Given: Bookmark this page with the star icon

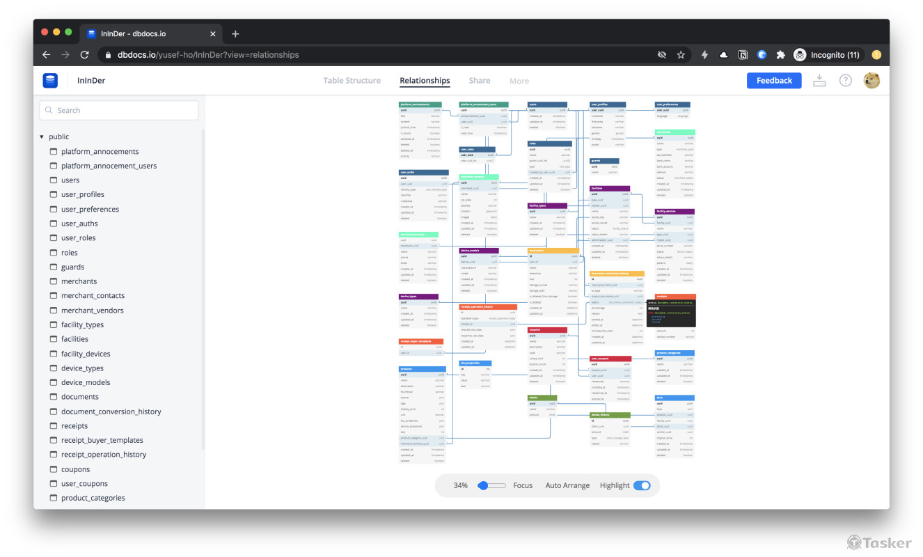Looking at the screenshot, I should tap(681, 55).
